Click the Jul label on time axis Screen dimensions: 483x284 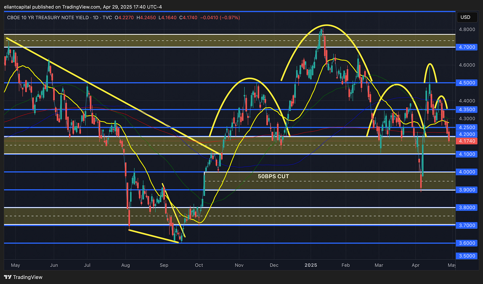click(x=87, y=265)
